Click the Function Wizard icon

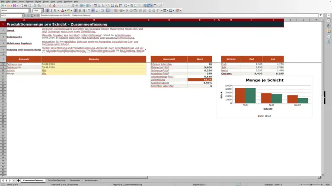(x=28, y=15)
